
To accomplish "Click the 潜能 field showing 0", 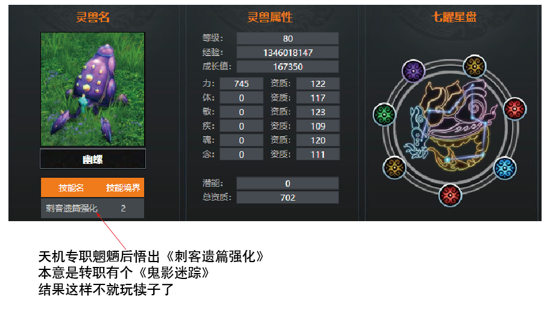I will click(288, 183).
